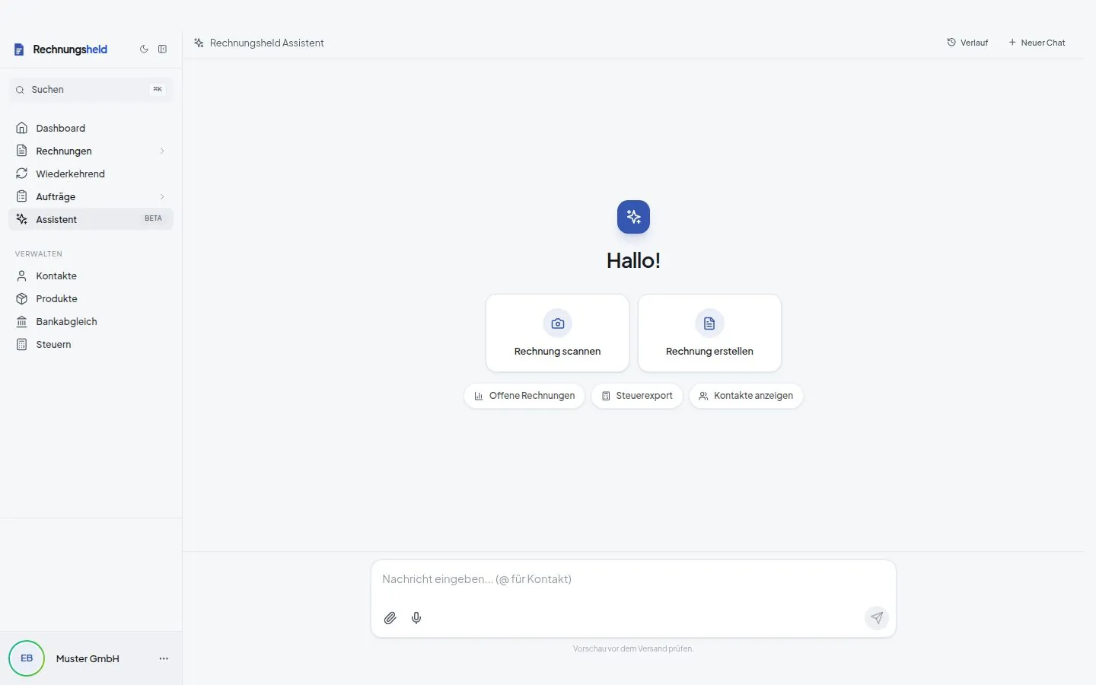Click the Steuern calculator icon

(22, 344)
